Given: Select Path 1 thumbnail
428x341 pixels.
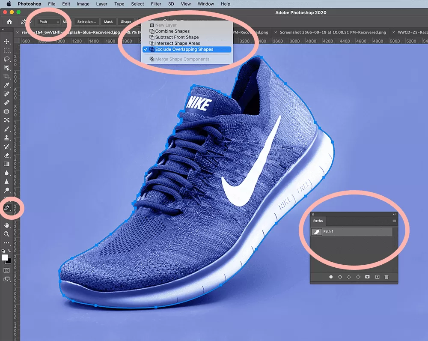Looking at the screenshot, I should point(316,232).
